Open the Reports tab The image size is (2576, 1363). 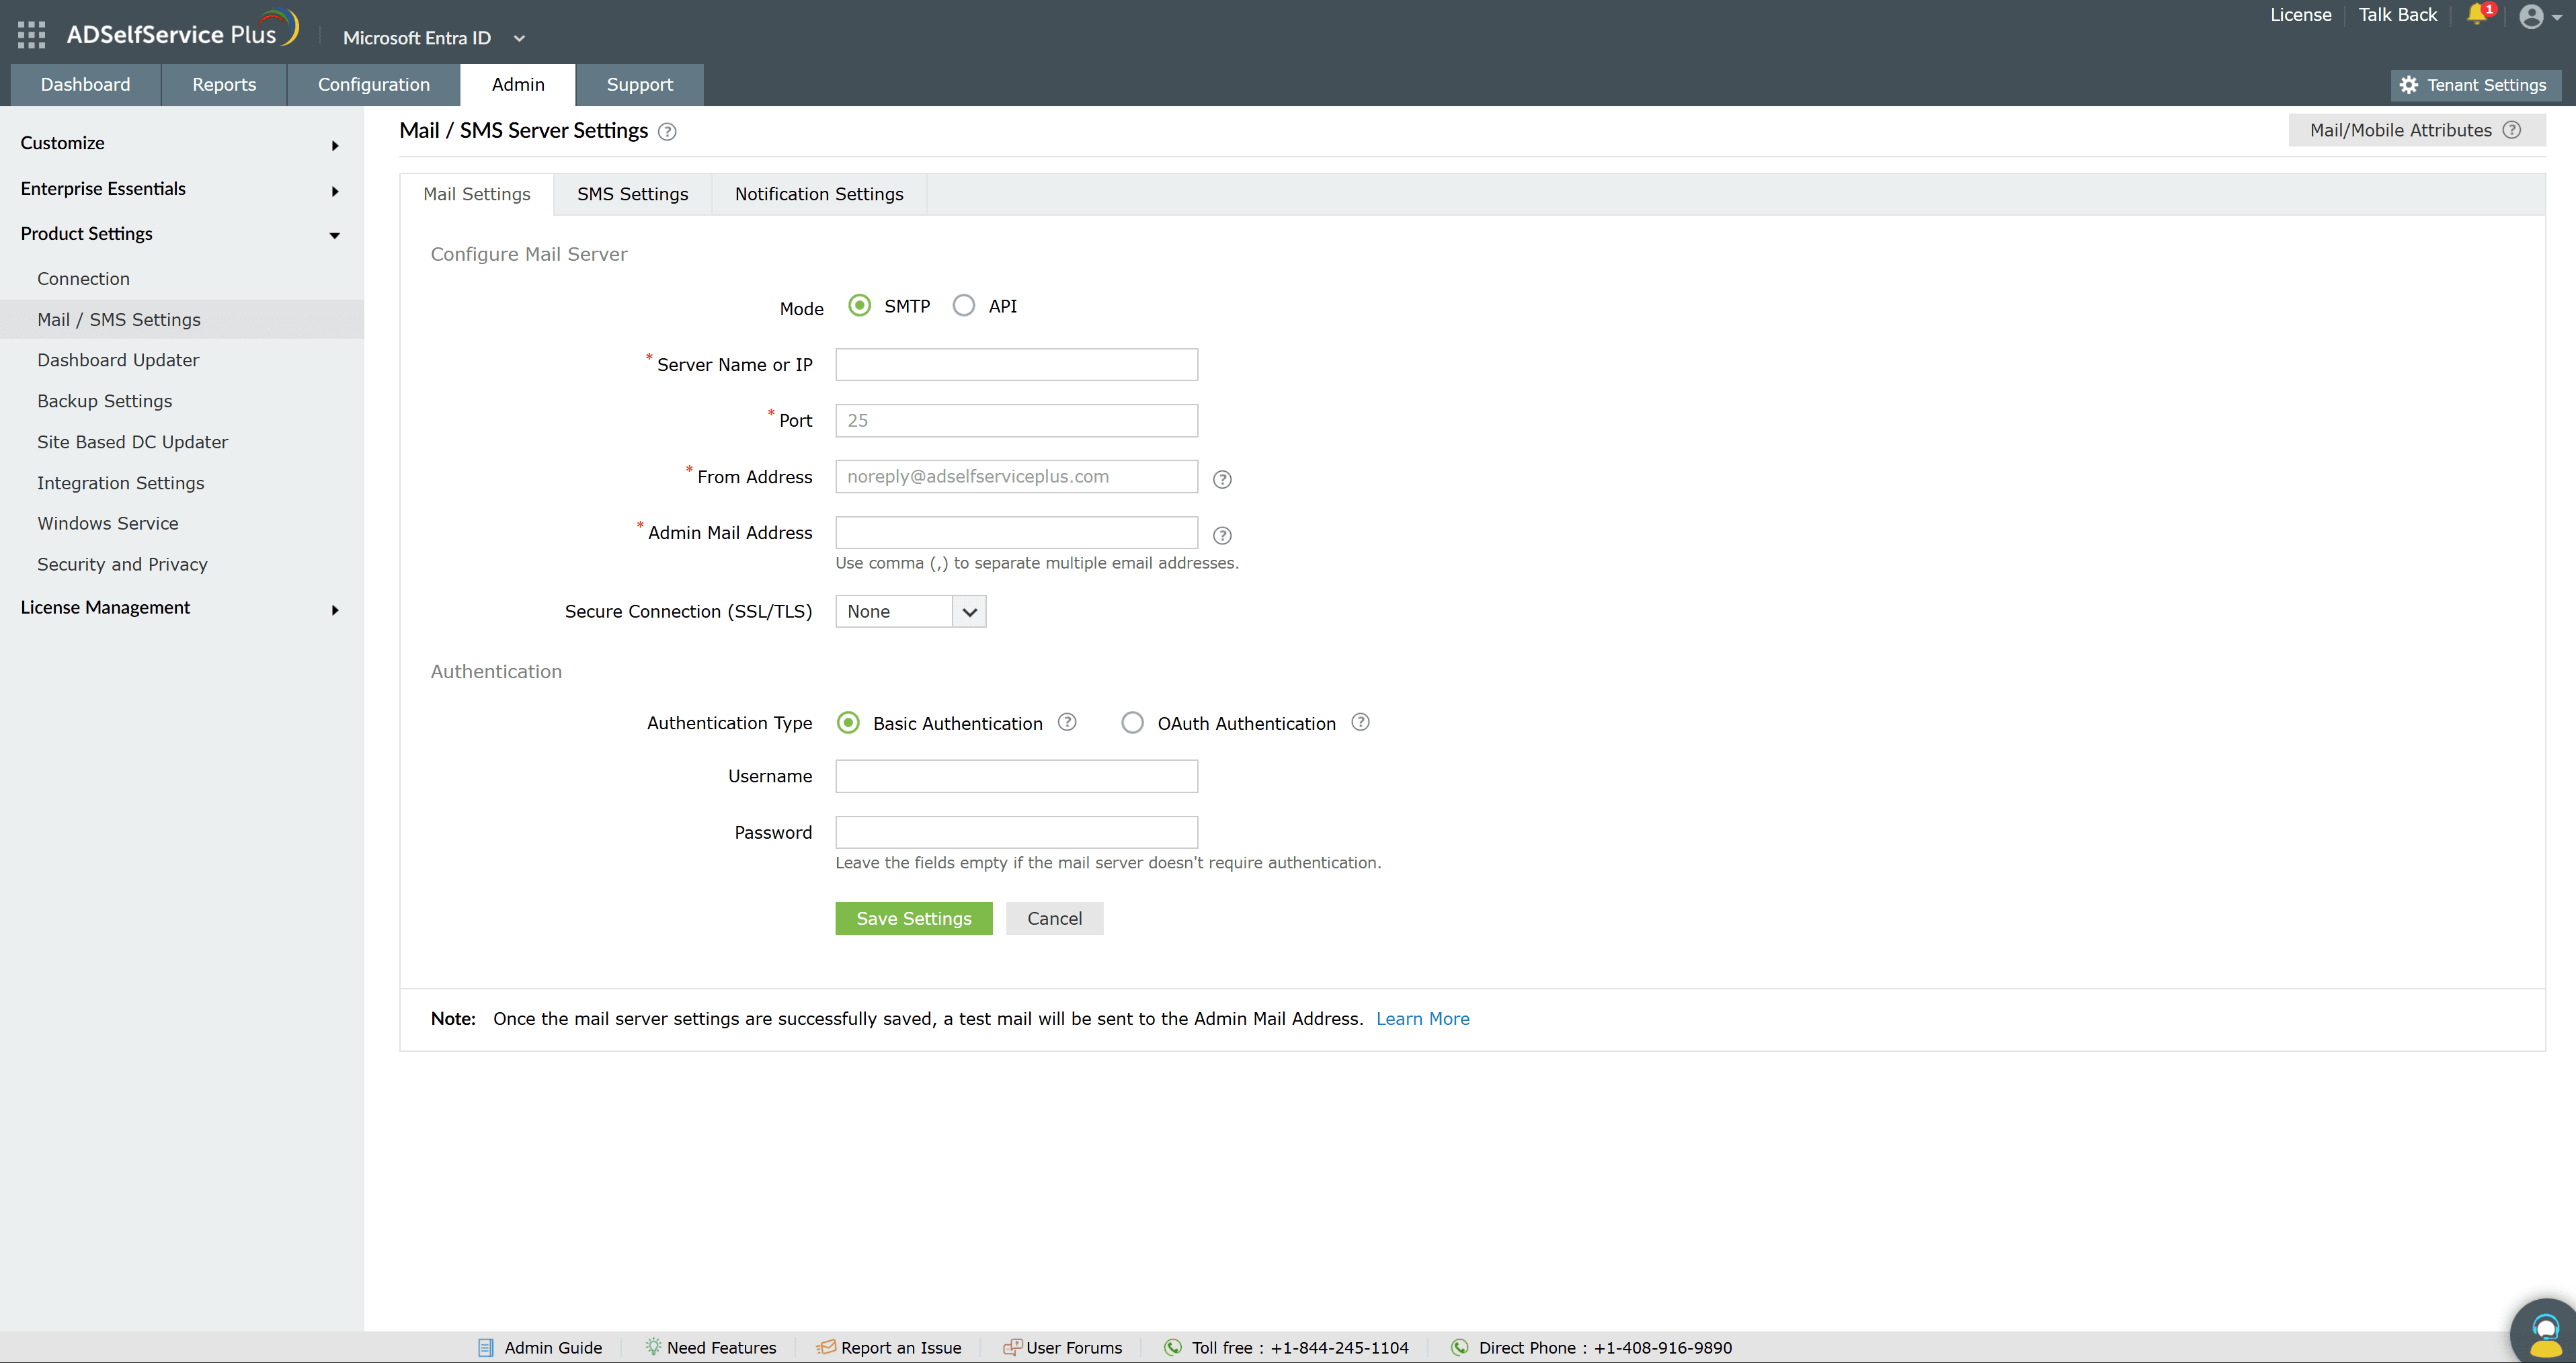[x=224, y=85]
